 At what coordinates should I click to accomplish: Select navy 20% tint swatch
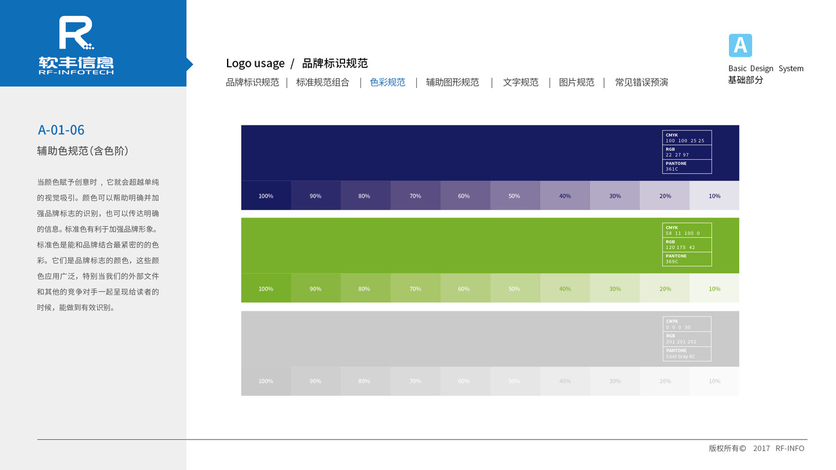coord(665,196)
